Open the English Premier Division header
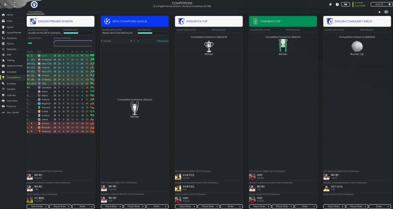Image resolution: width=393 pixels, height=209 pixels. [60, 21]
